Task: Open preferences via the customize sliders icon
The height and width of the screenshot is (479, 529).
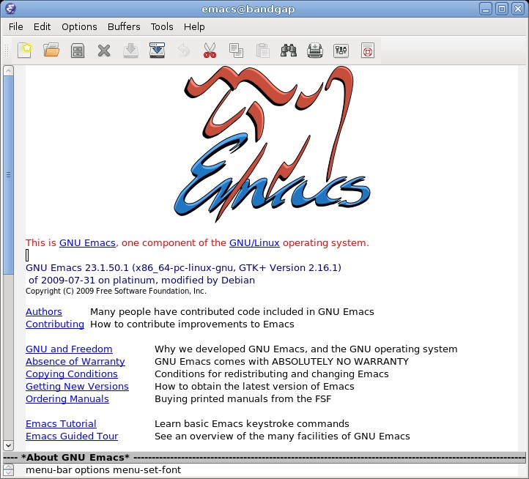Action: [341, 51]
